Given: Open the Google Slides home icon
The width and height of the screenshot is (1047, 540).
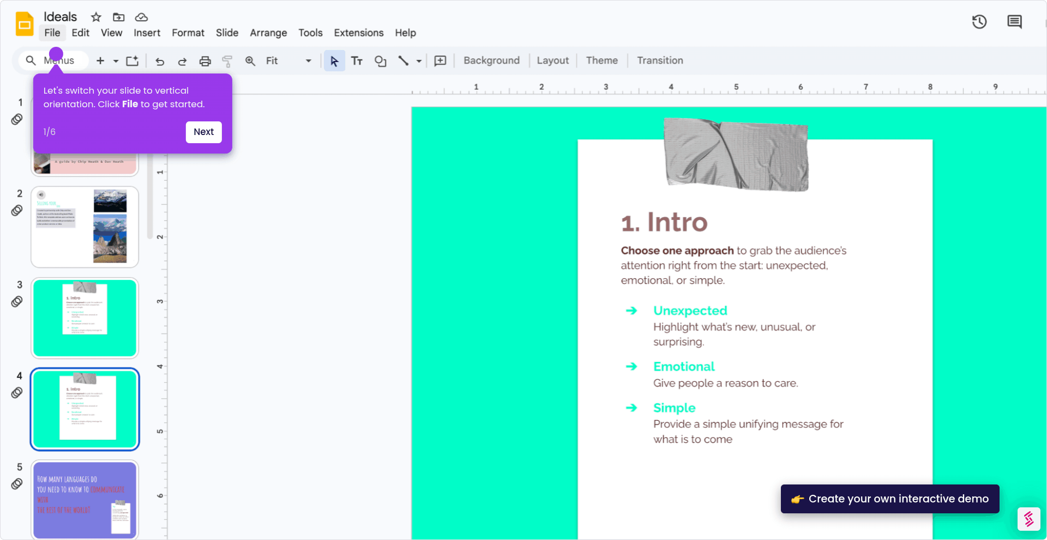Looking at the screenshot, I should pyautogui.click(x=25, y=24).
